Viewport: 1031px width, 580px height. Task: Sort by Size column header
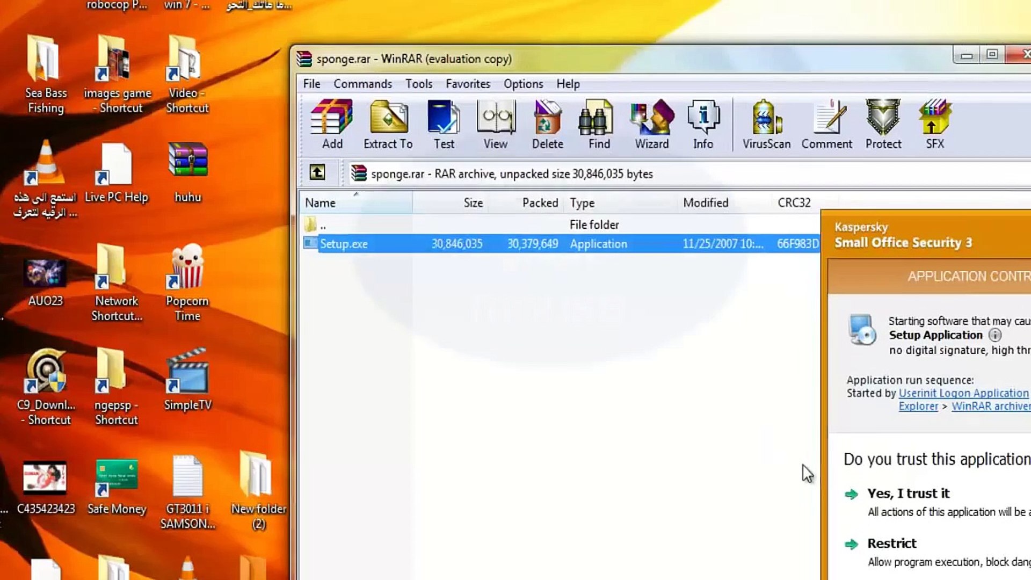450,203
